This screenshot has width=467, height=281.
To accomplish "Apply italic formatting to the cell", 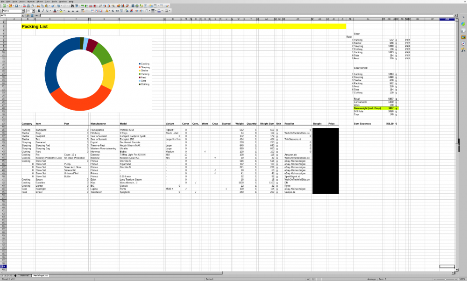I will click(43, 10).
